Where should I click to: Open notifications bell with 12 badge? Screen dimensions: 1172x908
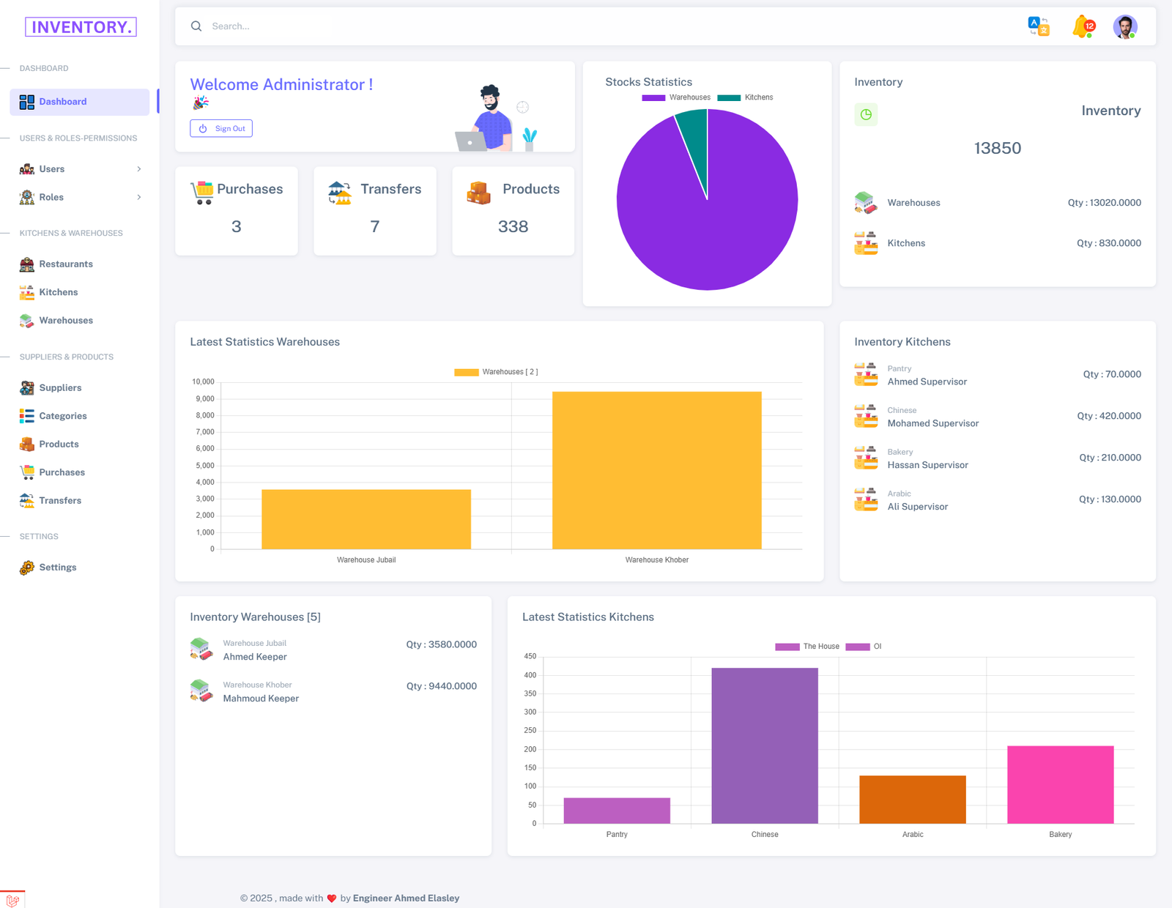click(1082, 26)
